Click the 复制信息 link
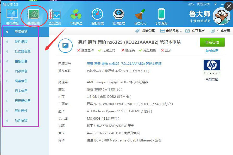The height and width of the screenshot is (155, 233). [212, 51]
